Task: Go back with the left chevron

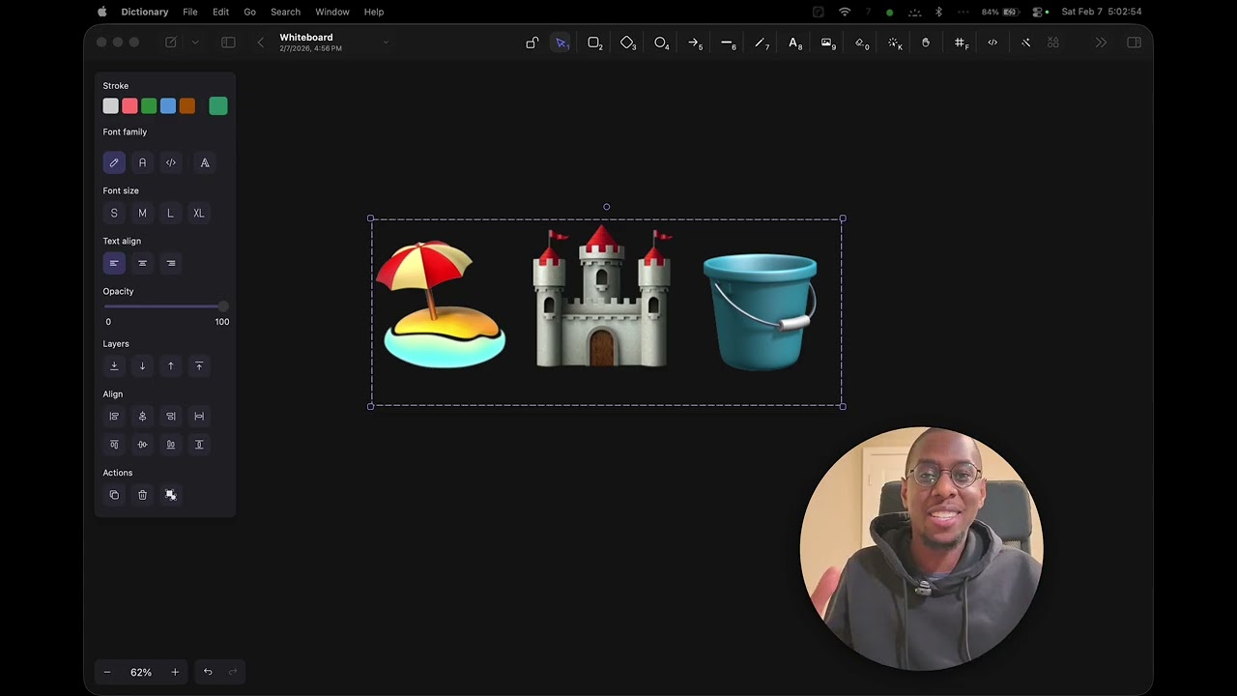Action: (260, 43)
